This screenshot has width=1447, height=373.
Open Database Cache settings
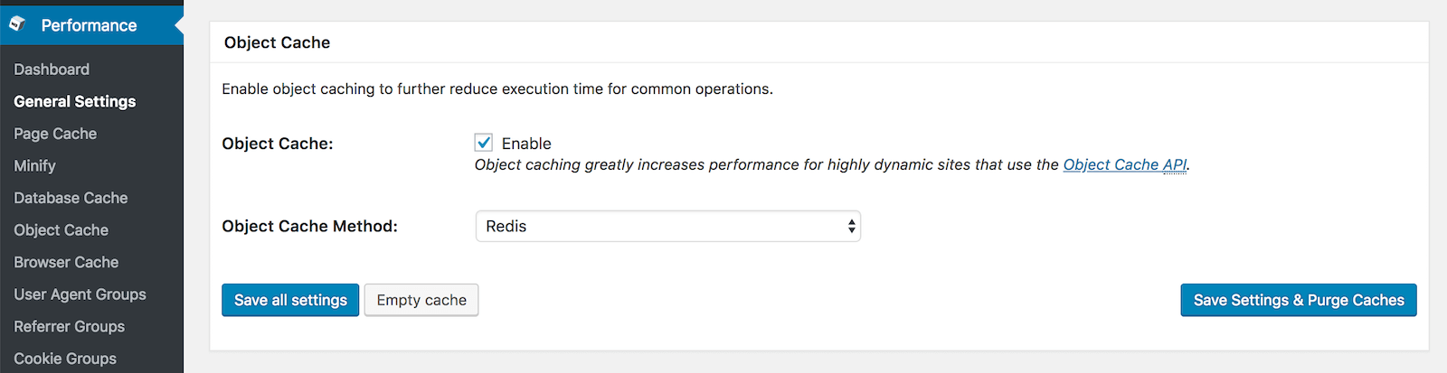coord(71,198)
